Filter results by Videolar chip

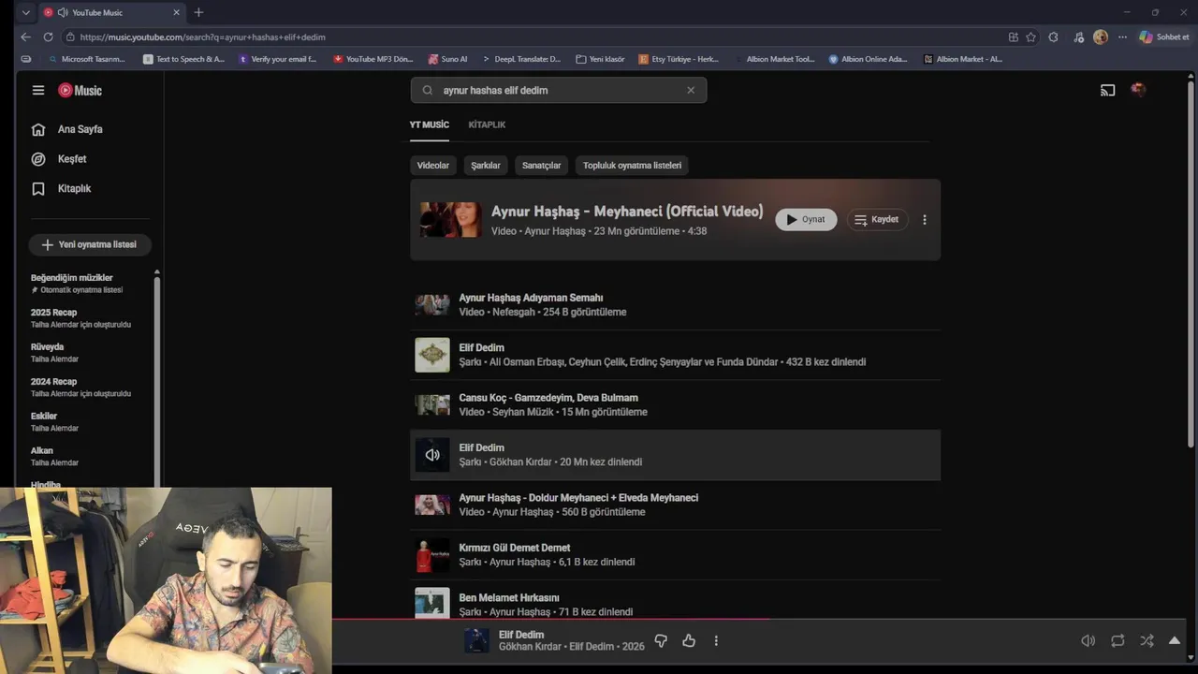433,165
